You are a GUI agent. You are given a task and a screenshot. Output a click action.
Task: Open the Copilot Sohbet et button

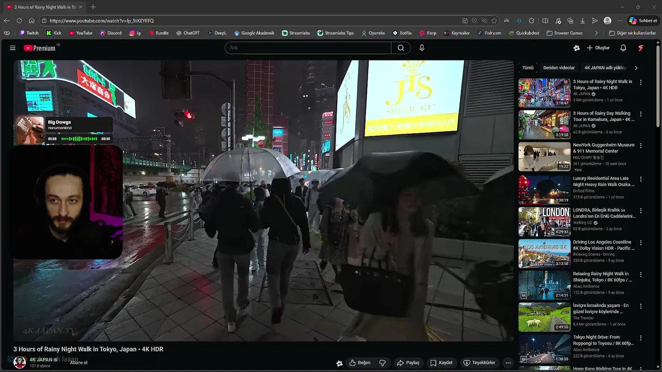pyautogui.click(x=643, y=21)
